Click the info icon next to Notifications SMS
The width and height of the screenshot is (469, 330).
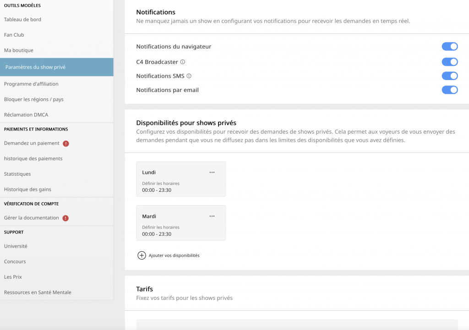[189, 76]
